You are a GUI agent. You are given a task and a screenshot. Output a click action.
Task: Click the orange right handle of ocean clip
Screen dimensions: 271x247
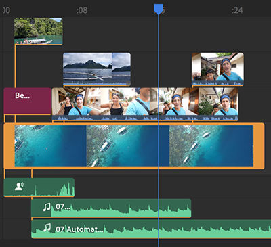[259, 146]
